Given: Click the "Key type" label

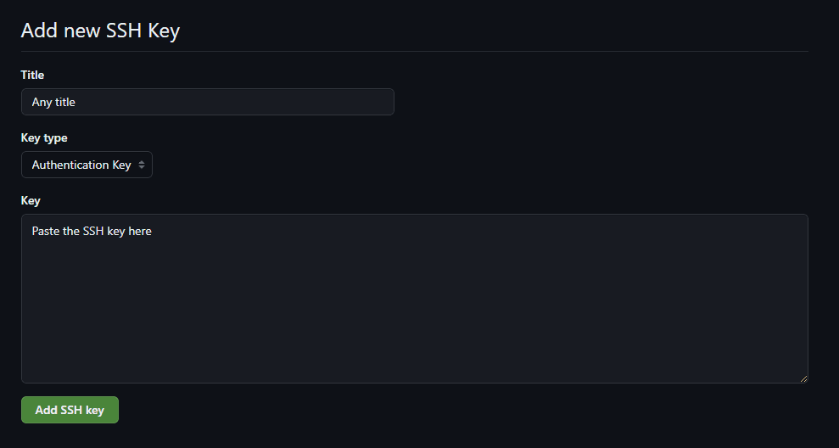Looking at the screenshot, I should click(x=44, y=137).
